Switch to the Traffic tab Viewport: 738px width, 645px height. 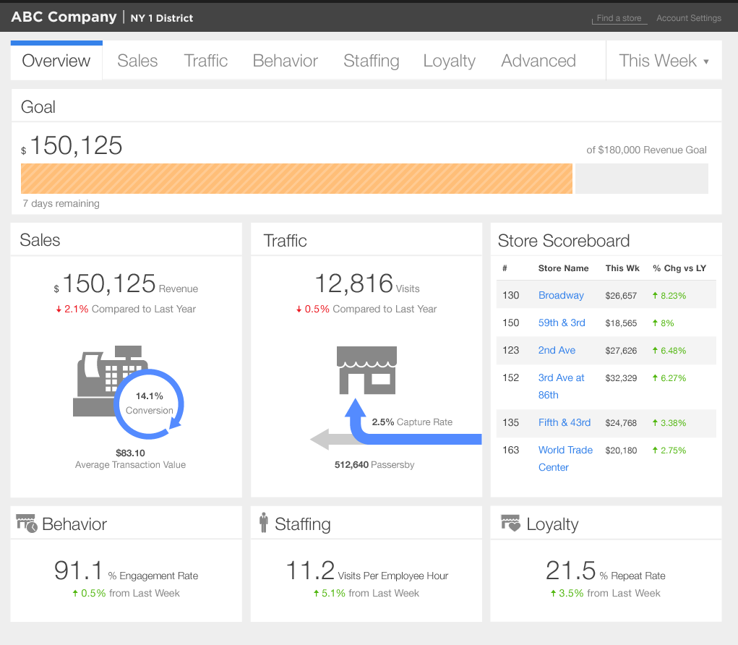pyautogui.click(x=206, y=61)
